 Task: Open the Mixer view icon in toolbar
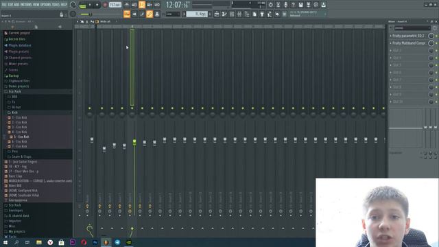click(x=239, y=14)
